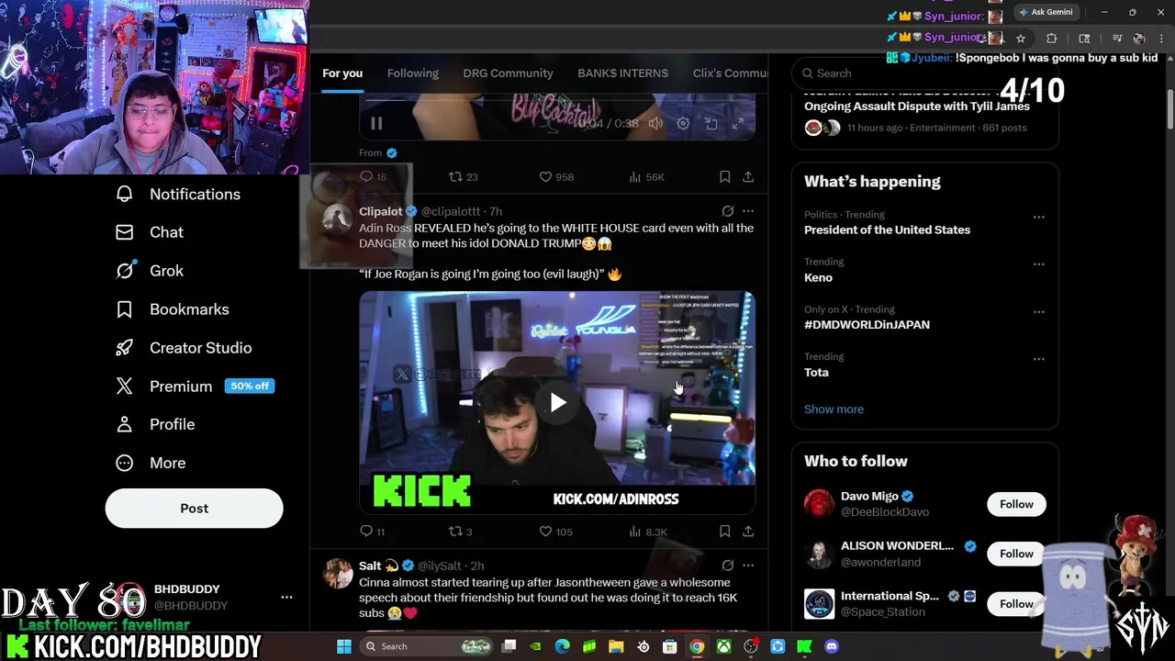Open File Explorer from the taskbar

coord(616,646)
